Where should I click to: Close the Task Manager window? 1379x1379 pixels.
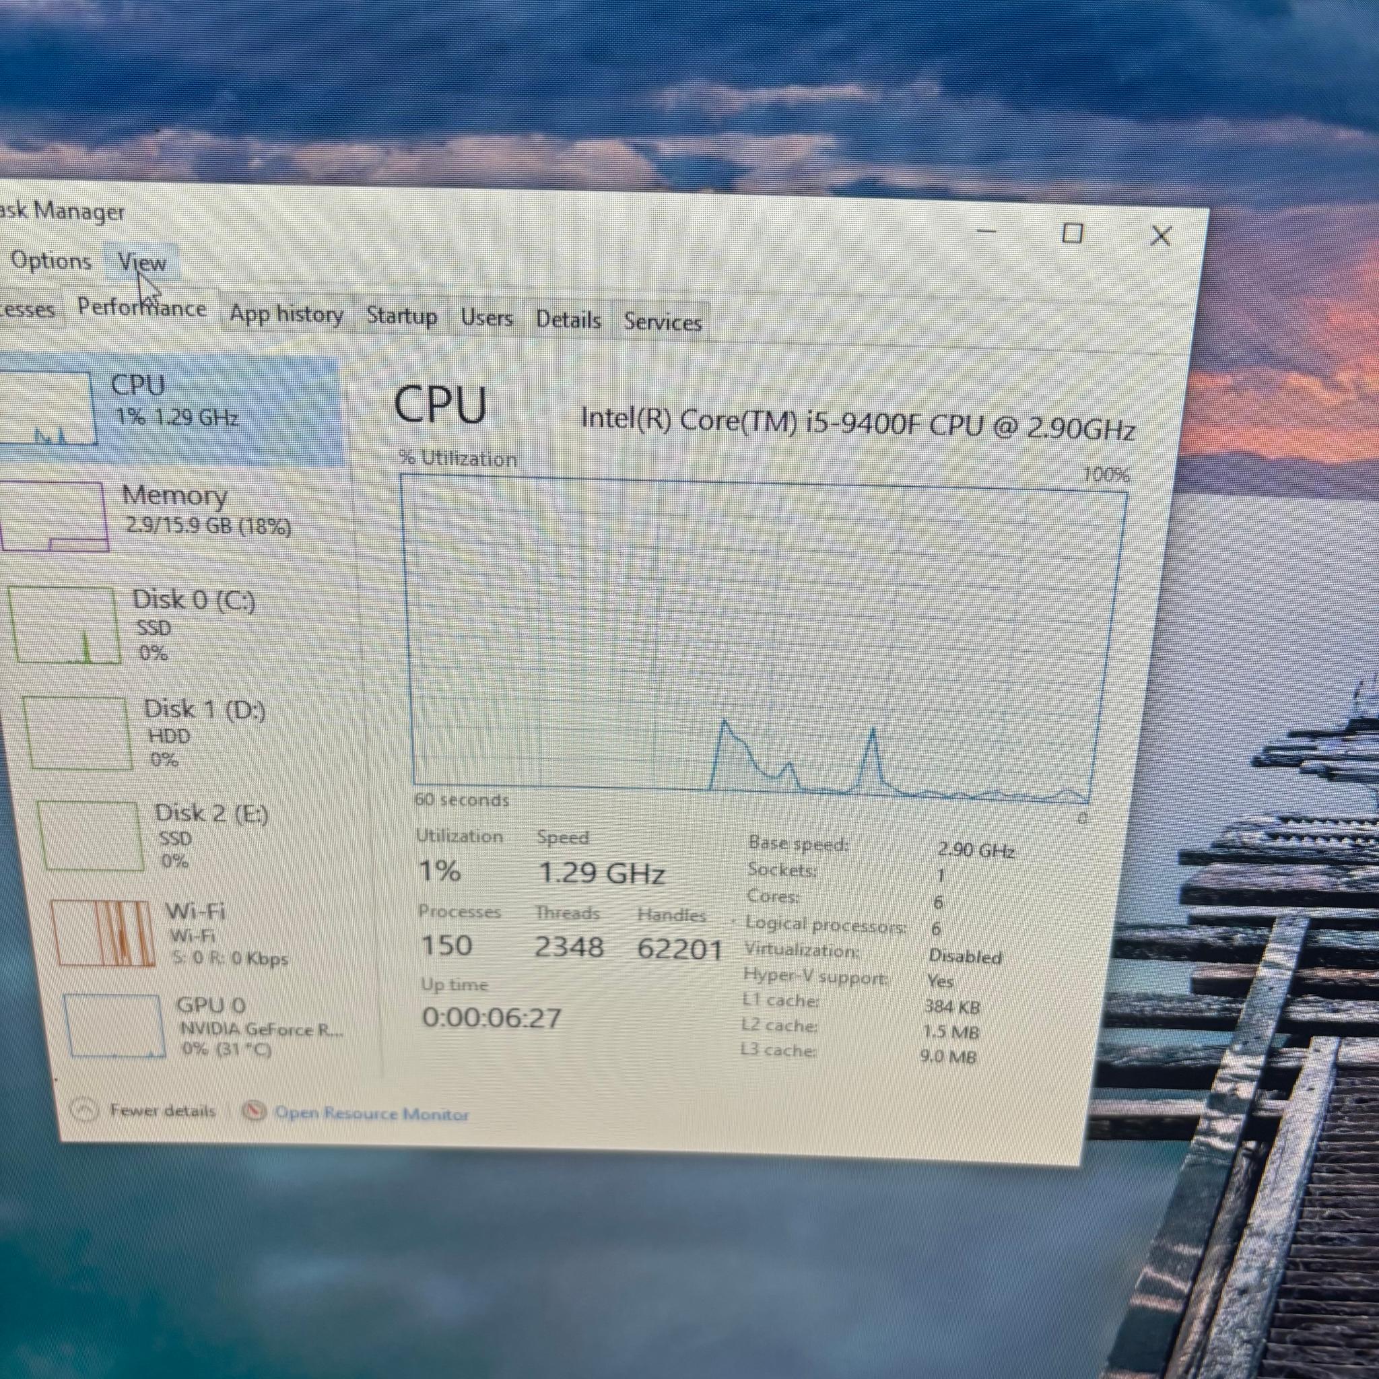click(x=1162, y=236)
